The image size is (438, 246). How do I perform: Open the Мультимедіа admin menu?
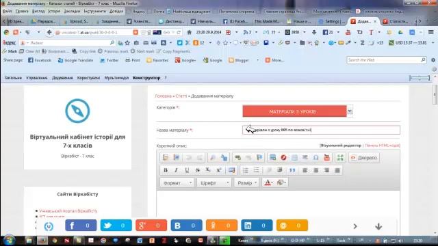pos(116,78)
